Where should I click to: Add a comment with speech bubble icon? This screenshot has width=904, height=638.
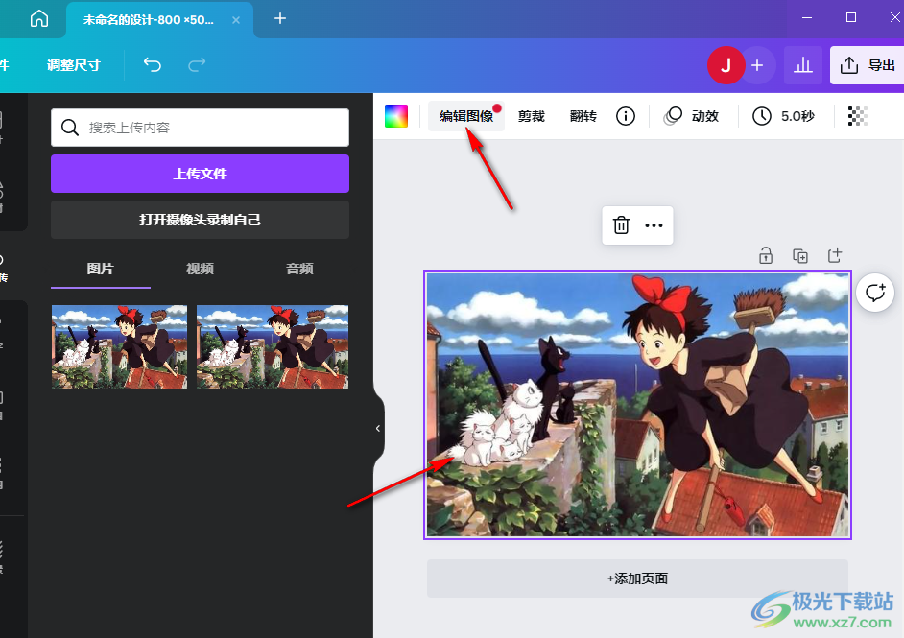(x=875, y=293)
